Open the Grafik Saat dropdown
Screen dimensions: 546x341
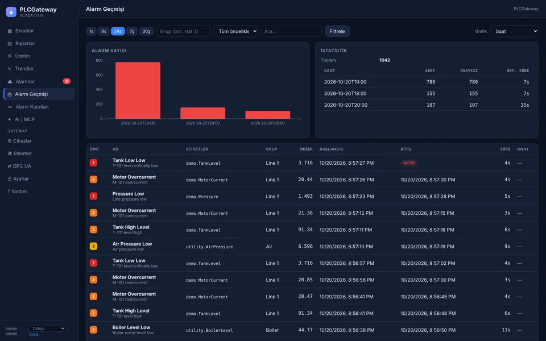[x=514, y=31]
